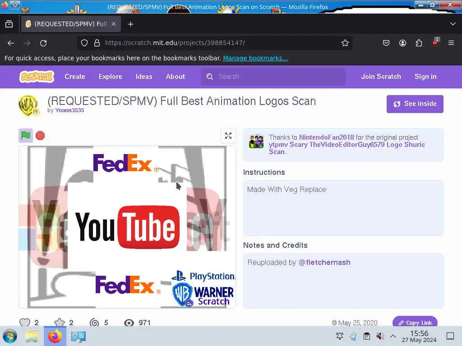Open the clock showing 15:56
The width and height of the screenshot is (462, 346).
(419, 336)
